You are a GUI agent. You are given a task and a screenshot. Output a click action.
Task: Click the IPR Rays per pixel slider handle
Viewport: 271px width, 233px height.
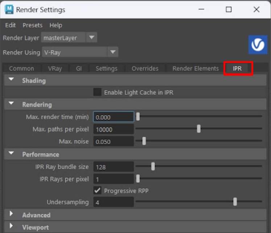(138, 178)
